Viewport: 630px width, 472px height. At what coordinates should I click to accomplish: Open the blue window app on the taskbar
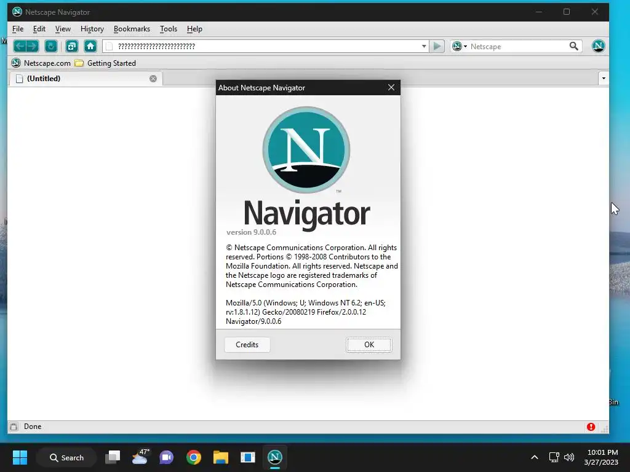(247, 457)
